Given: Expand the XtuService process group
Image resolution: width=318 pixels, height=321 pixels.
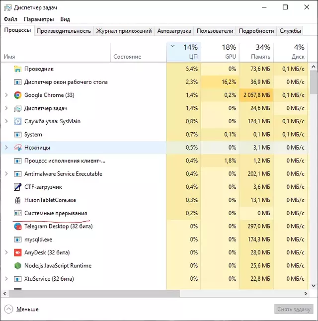Looking at the screenshot, I should [x=6, y=279].
